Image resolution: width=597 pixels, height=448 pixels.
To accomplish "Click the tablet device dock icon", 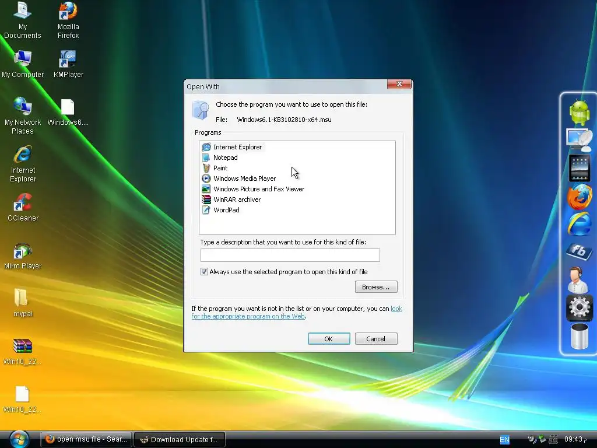I will click(x=579, y=168).
